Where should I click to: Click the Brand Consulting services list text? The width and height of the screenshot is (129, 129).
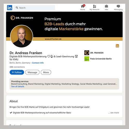pos(64,84)
